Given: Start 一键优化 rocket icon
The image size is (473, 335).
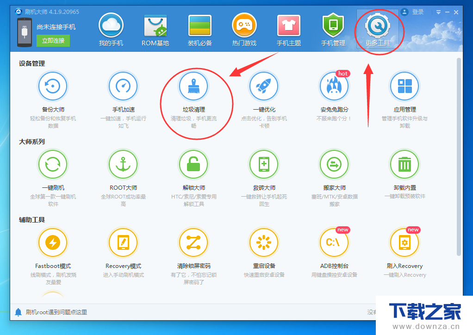Looking at the screenshot, I should pos(264,86).
